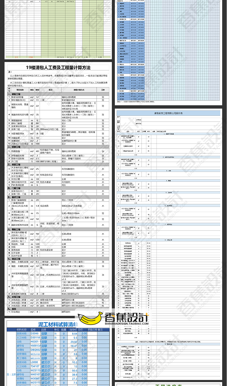Image resolution: width=227 pixels, height=386 pixels.
Task: Select the 一、砌粉工程 section row
Action: pos(15,94)
